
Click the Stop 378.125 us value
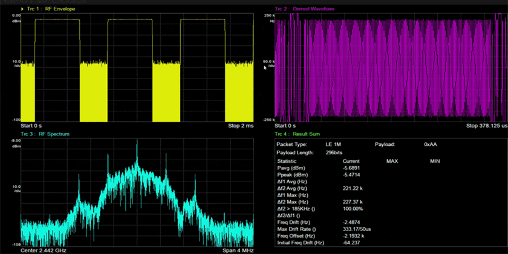coord(486,126)
